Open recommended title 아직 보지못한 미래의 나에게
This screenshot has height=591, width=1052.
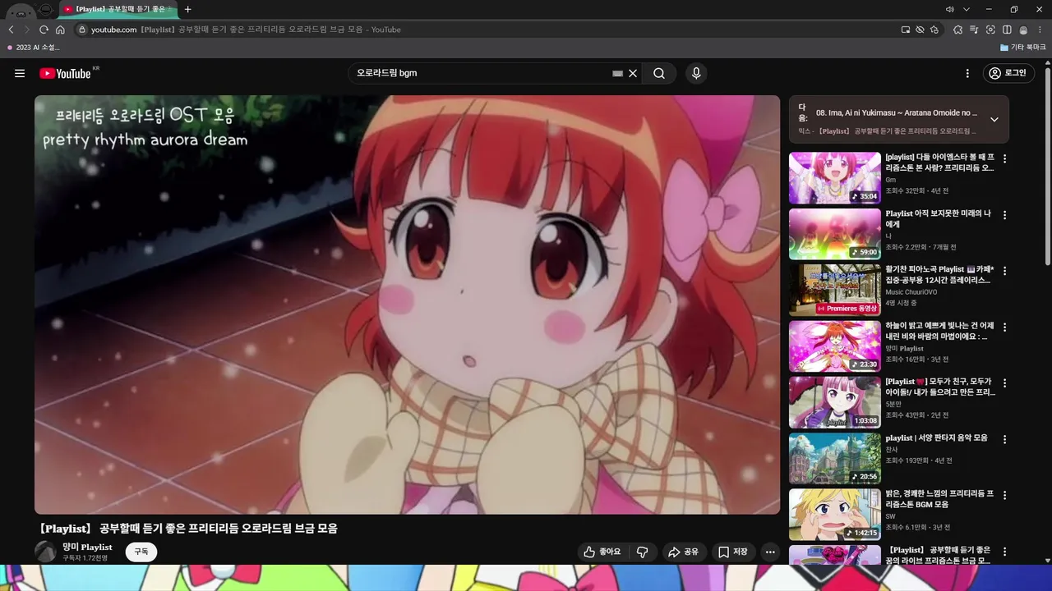(939, 218)
